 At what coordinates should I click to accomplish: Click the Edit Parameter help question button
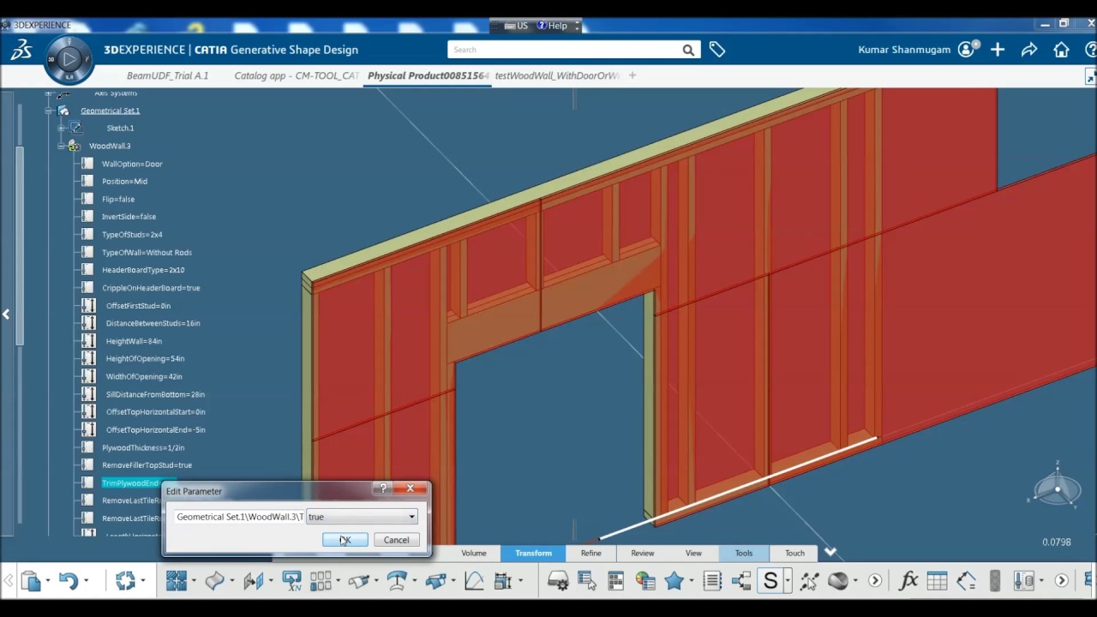[383, 488]
